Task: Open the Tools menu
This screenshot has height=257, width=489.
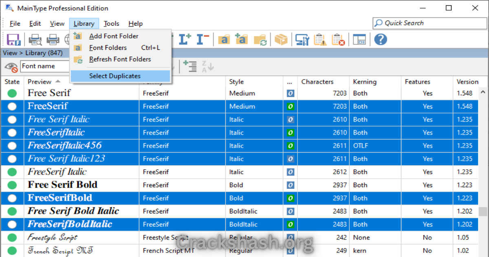Action: coord(111,23)
